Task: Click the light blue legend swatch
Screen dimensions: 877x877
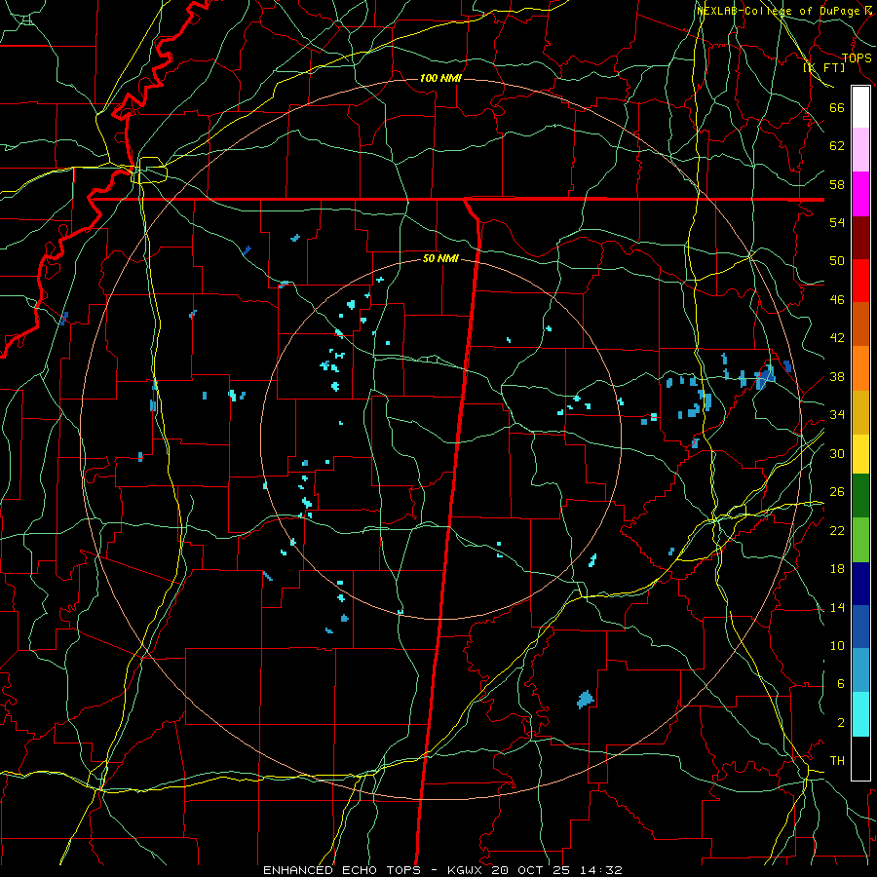Action: pos(860,670)
